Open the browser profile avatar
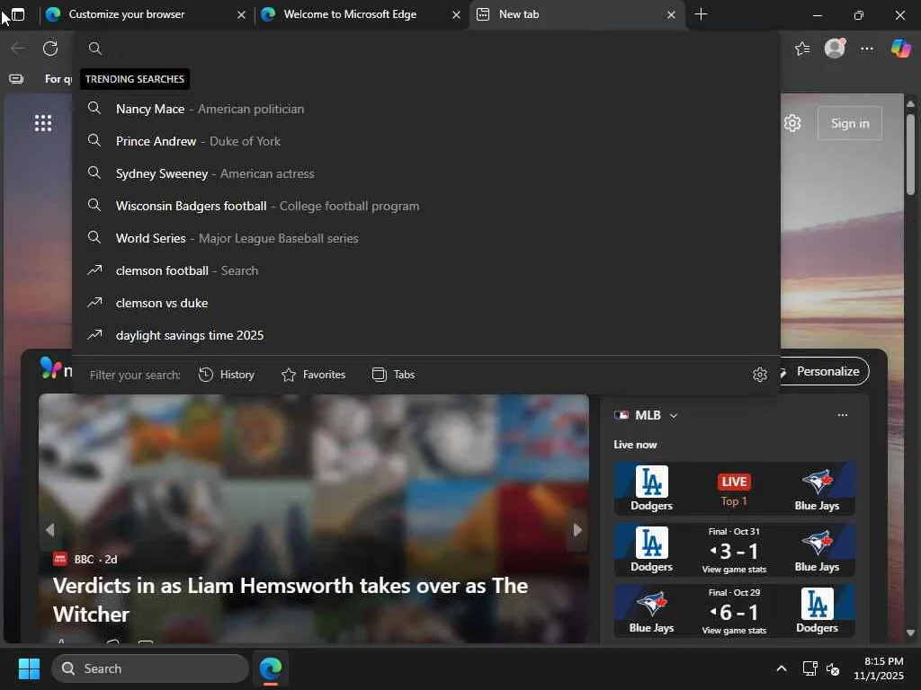921x690 pixels. point(835,49)
